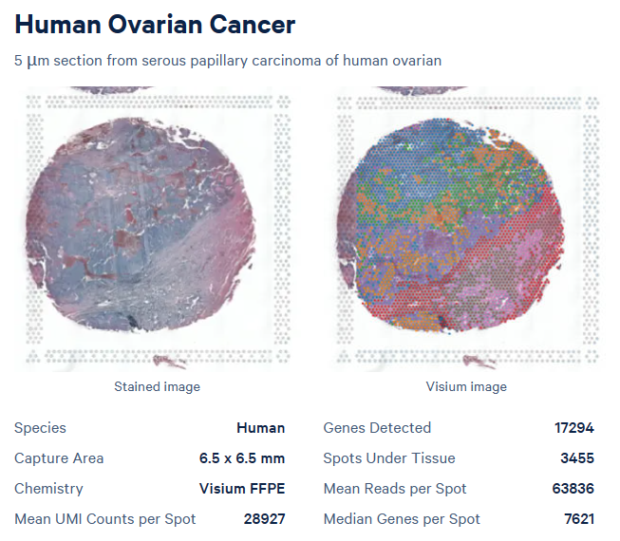
Task: Open the colored Visium cluster image
Action: pos(466,228)
